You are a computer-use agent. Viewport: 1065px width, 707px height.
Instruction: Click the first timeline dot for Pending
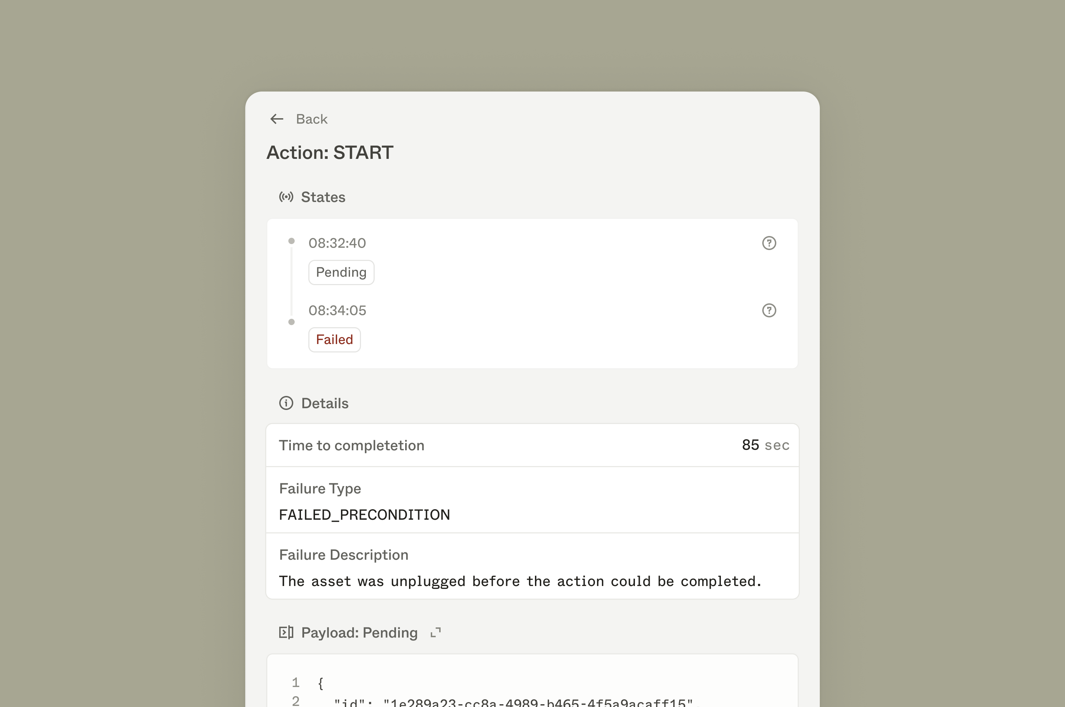(291, 241)
